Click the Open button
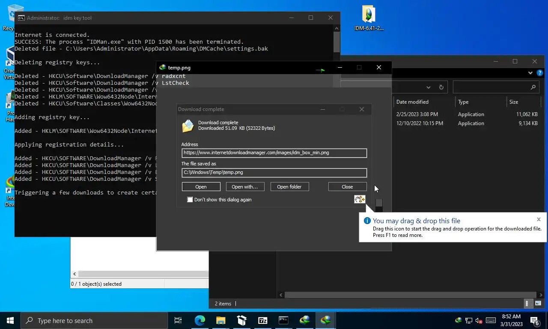Viewport: 548px width, 329px height. pos(201,187)
